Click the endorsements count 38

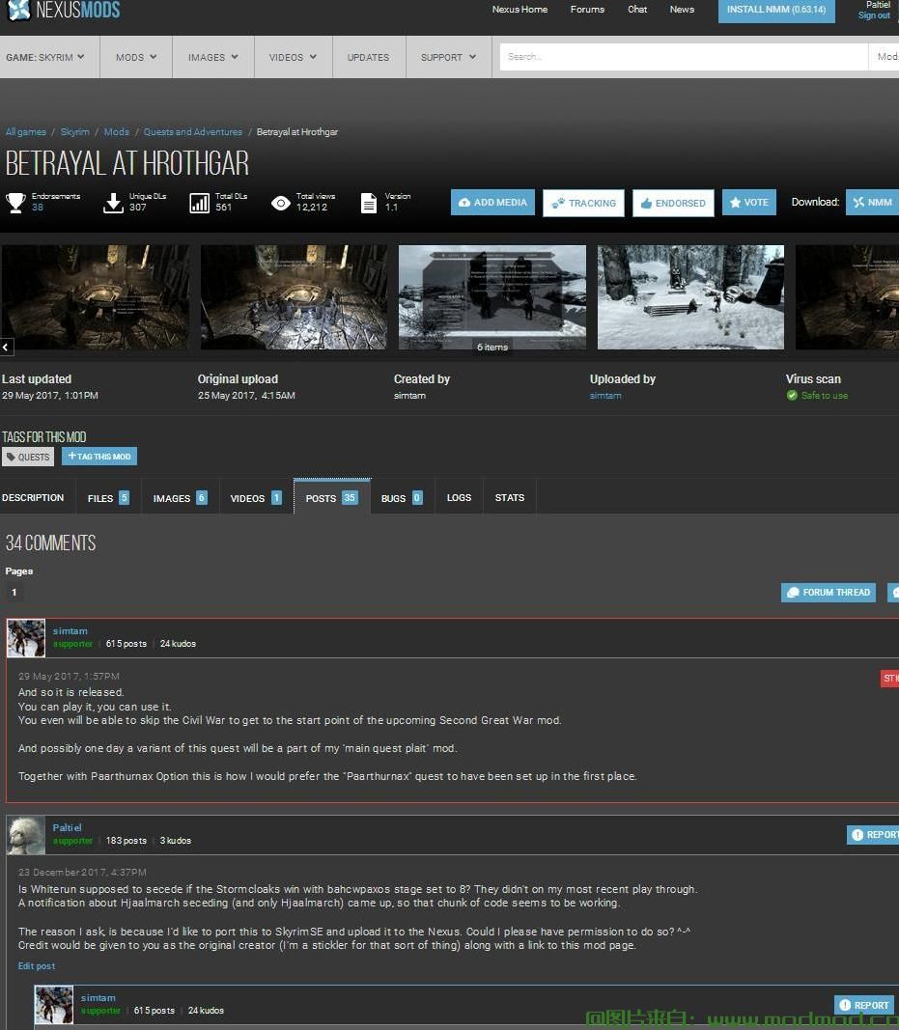point(38,208)
